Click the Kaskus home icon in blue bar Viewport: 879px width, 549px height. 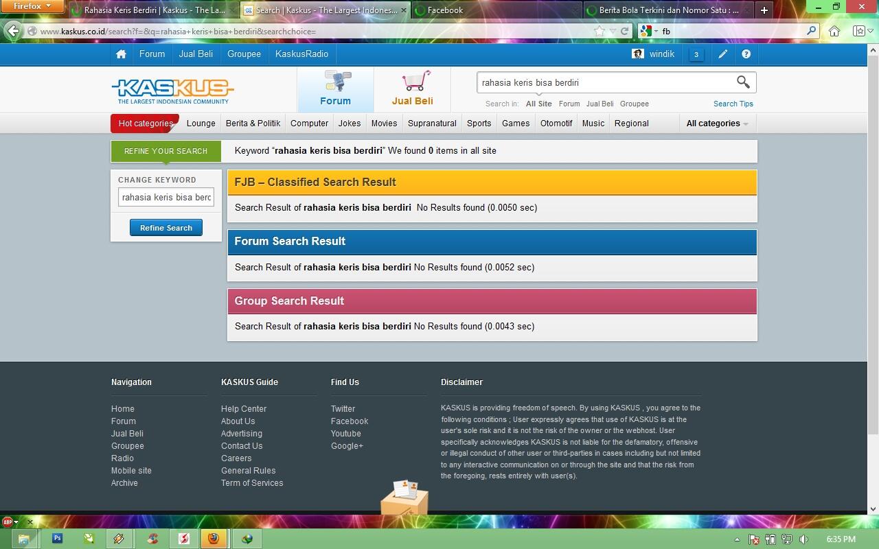click(x=121, y=54)
